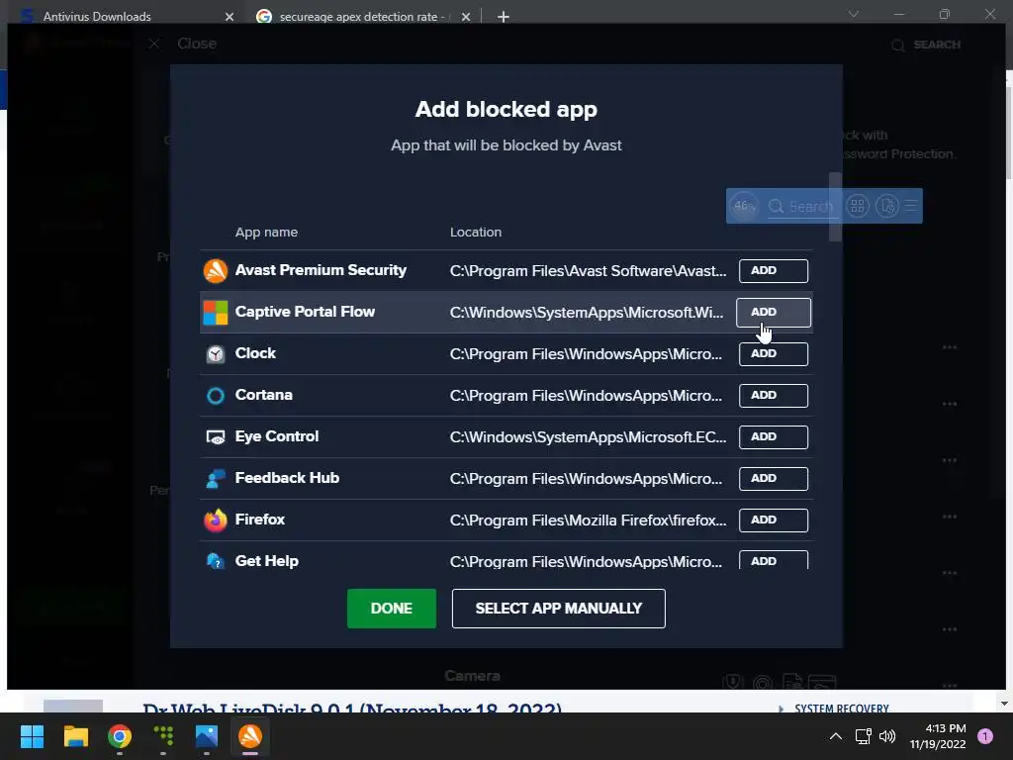Screen dimensions: 1013x760
Task: Close the Avast settings panel with X
Action: (153, 44)
